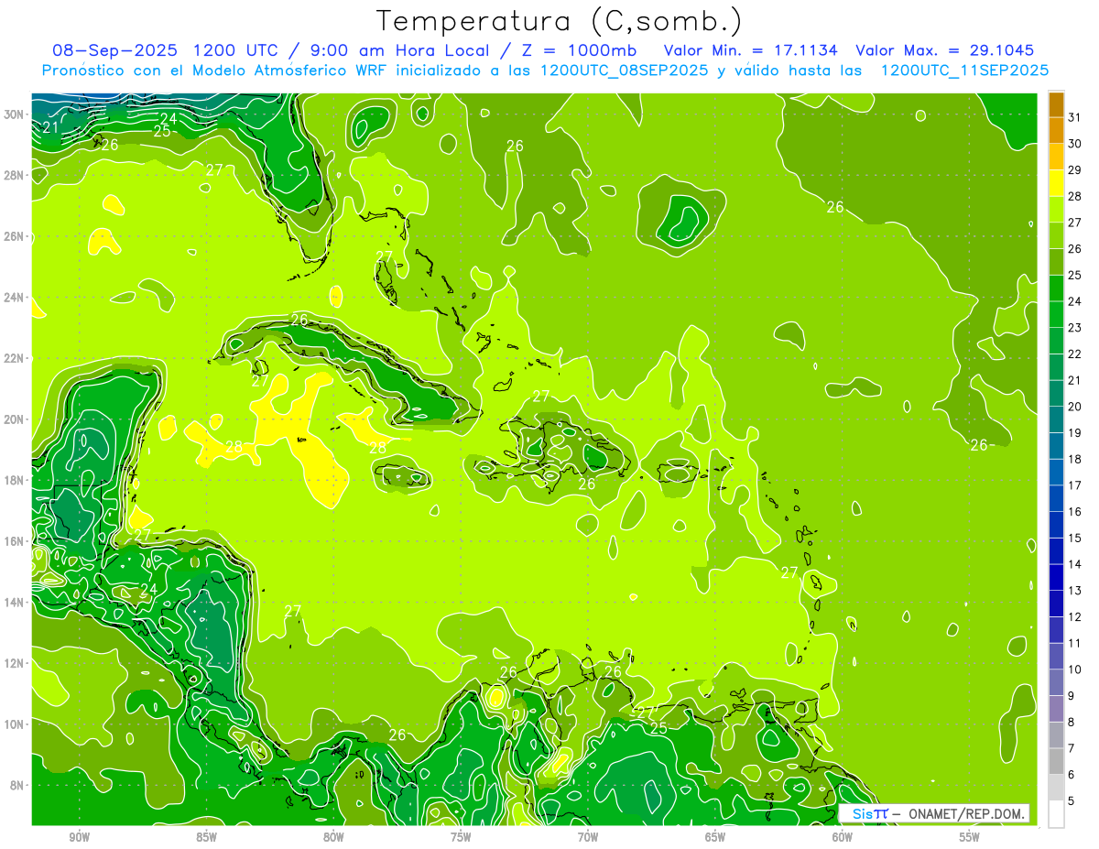This screenshot has height=849, width=1099.
Task: Select the blue legend swatch between 16 and 17
Action: [1056, 498]
